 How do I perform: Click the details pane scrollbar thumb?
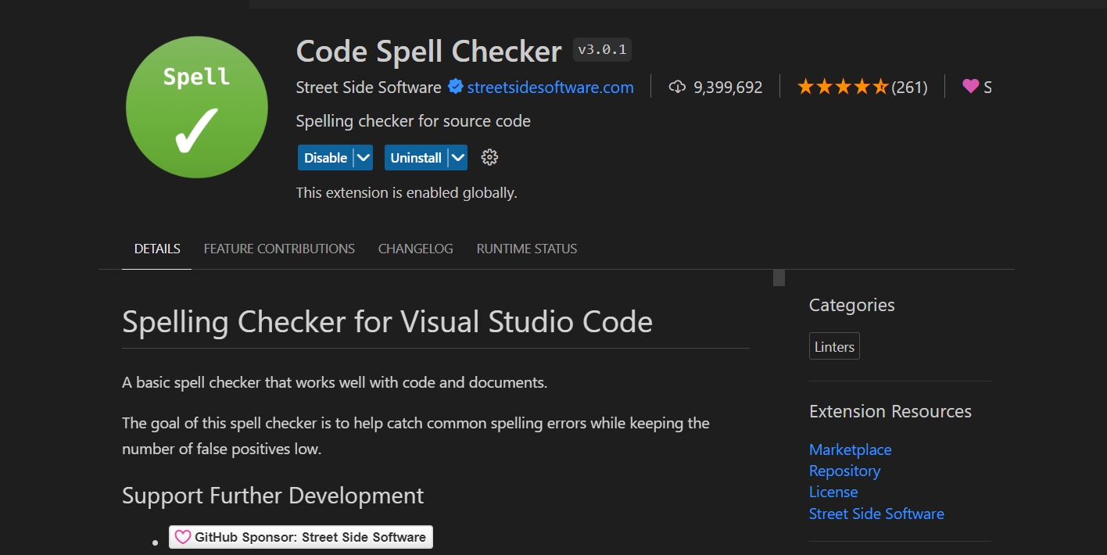[779, 278]
